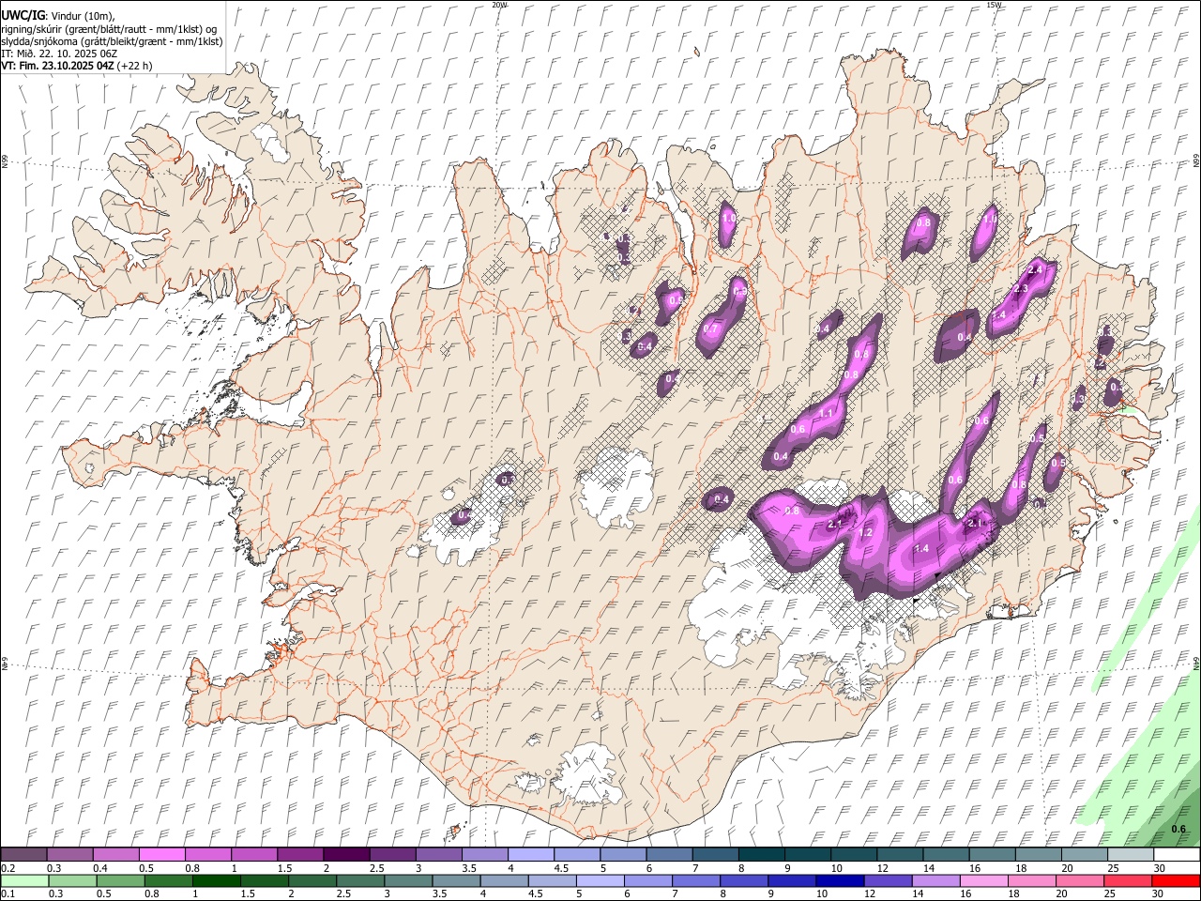Image resolution: width=1201 pixels, height=901 pixels.
Task: Select the dark green swatch labeled 1 in lower legend
Action: 217,881
